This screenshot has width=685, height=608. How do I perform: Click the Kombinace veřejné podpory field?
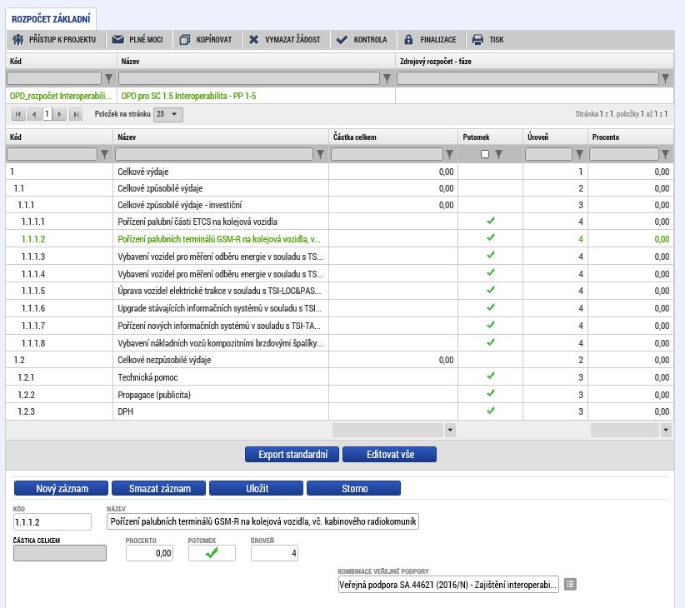[448, 585]
